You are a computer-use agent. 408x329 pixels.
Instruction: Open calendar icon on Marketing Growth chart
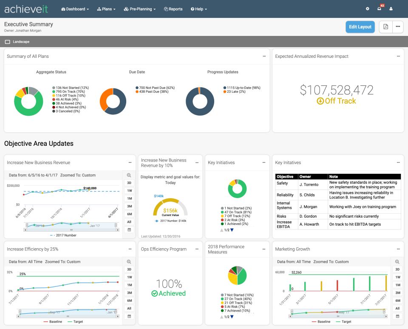397,316
